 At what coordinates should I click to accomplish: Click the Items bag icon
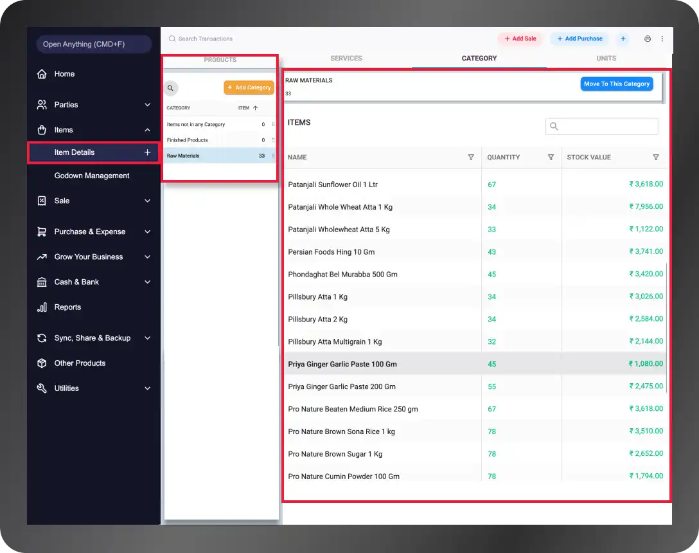tap(42, 130)
